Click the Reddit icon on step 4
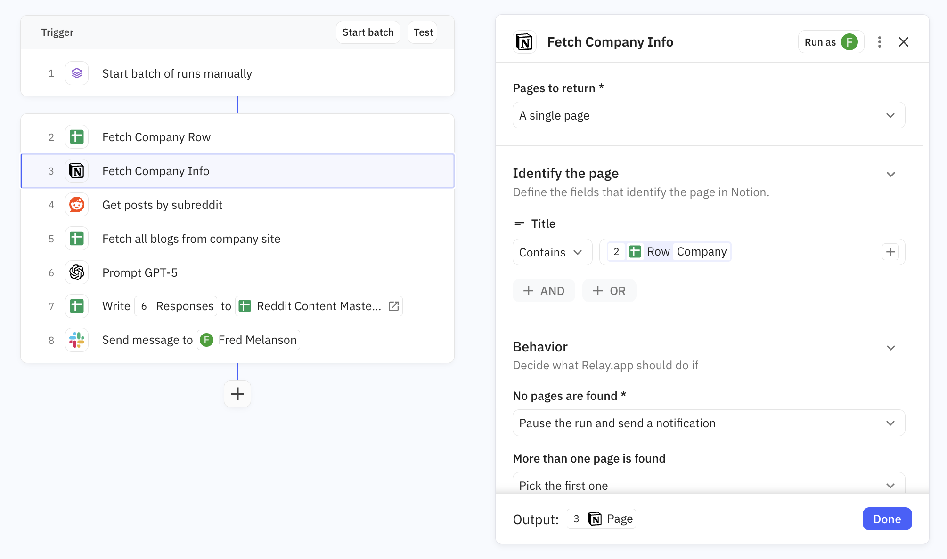The height and width of the screenshot is (559, 947). click(77, 205)
